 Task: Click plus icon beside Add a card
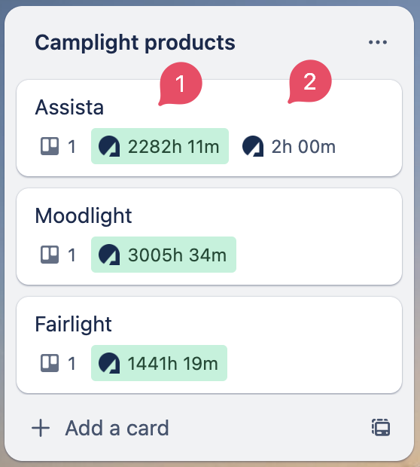(41, 428)
